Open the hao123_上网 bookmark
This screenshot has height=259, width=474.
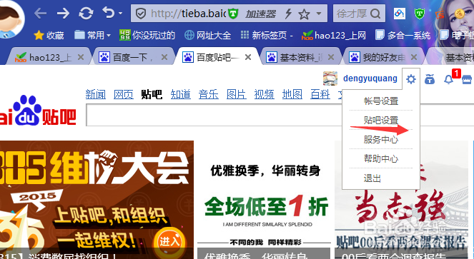coord(334,36)
